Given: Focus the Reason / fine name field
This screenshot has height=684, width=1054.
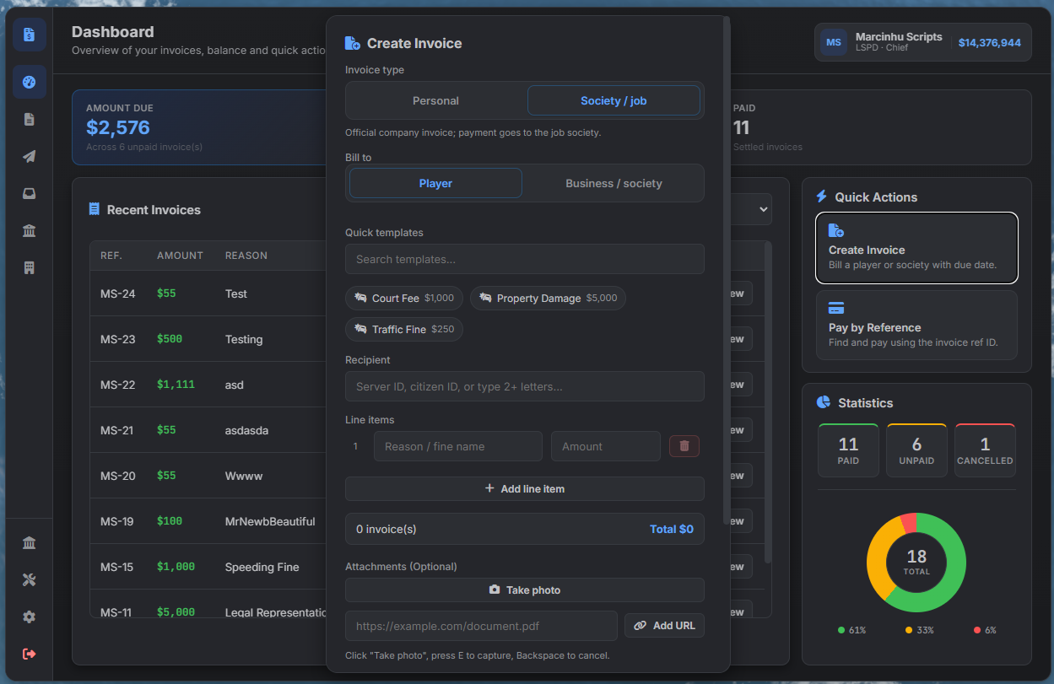Looking at the screenshot, I should click(458, 446).
